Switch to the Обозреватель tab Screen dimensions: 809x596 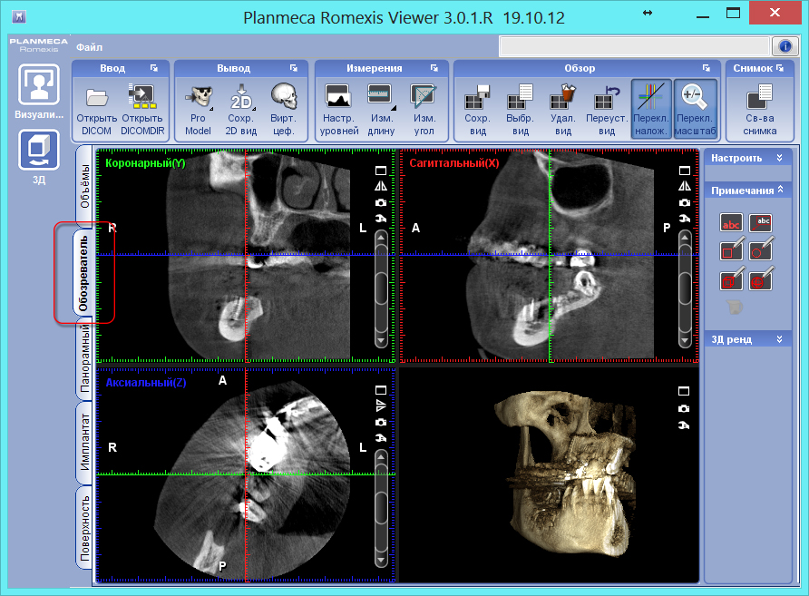[83, 273]
